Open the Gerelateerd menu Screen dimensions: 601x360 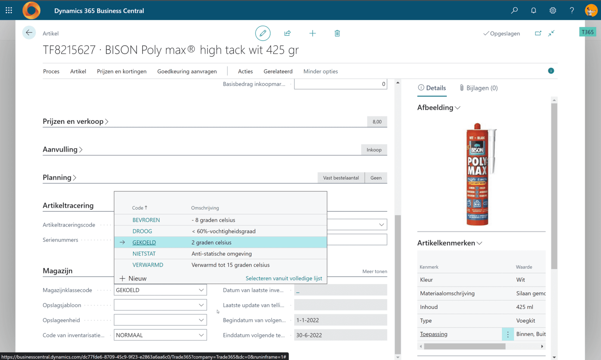pos(278,71)
